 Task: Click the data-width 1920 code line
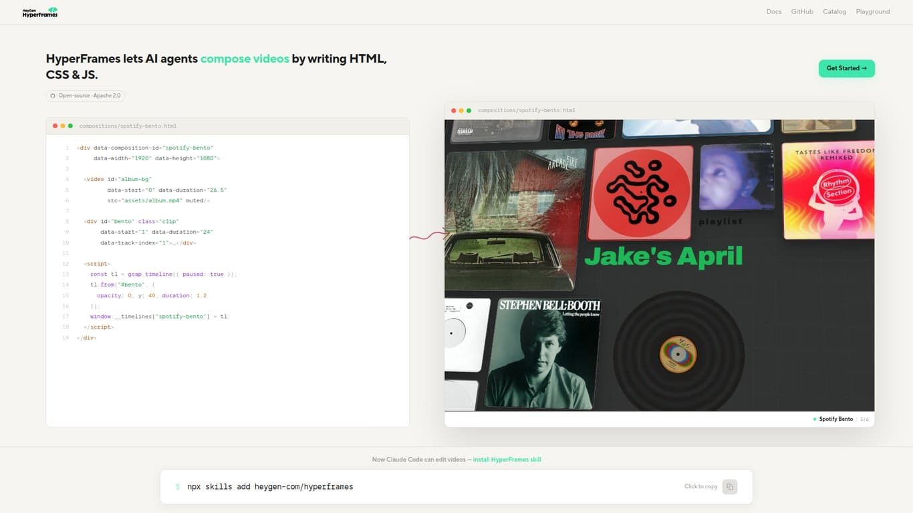tap(156, 158)
